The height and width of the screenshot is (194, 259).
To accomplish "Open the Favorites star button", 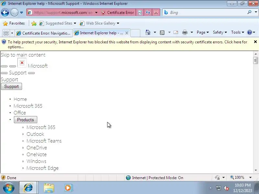I will pyautogui.click(x=14, y=23).
